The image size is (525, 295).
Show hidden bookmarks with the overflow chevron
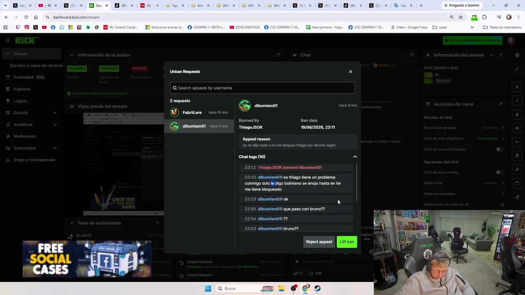472,27
